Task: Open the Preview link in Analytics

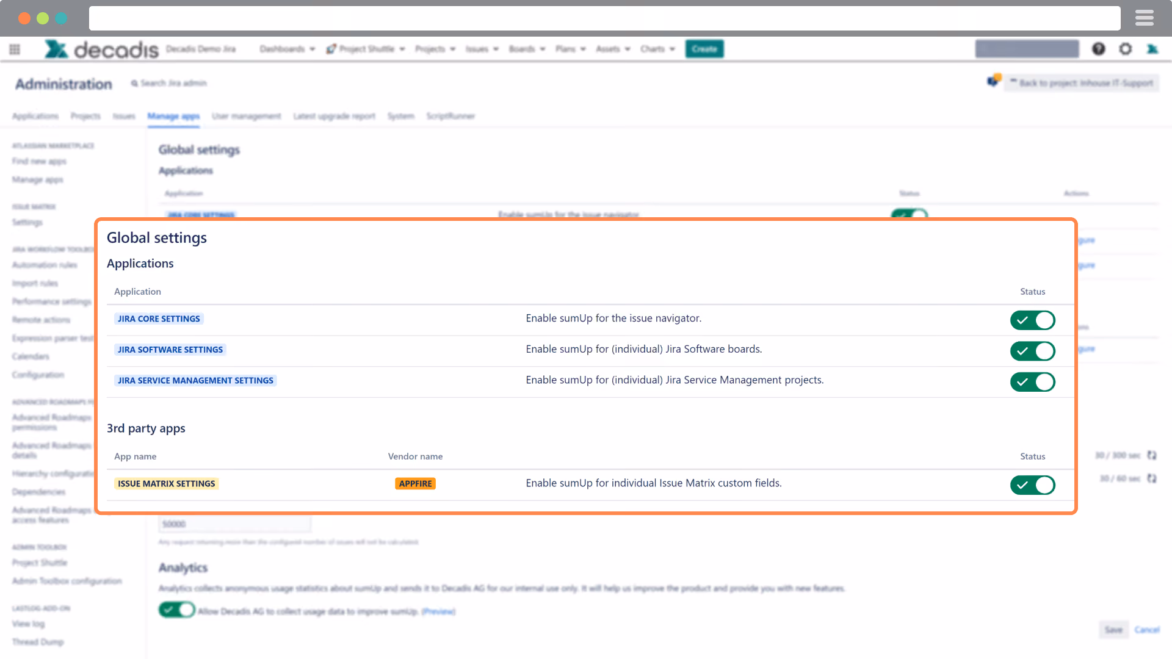Action: [x=438, y=611]
